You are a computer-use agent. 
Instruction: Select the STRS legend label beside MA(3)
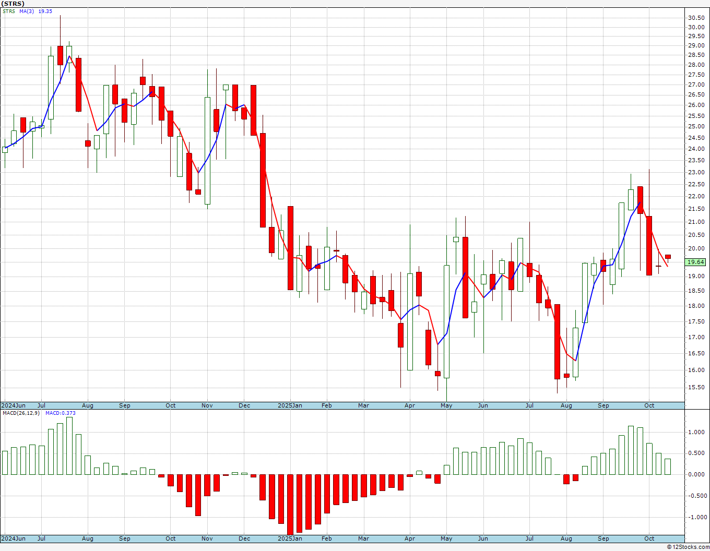(x=9, y=11)
